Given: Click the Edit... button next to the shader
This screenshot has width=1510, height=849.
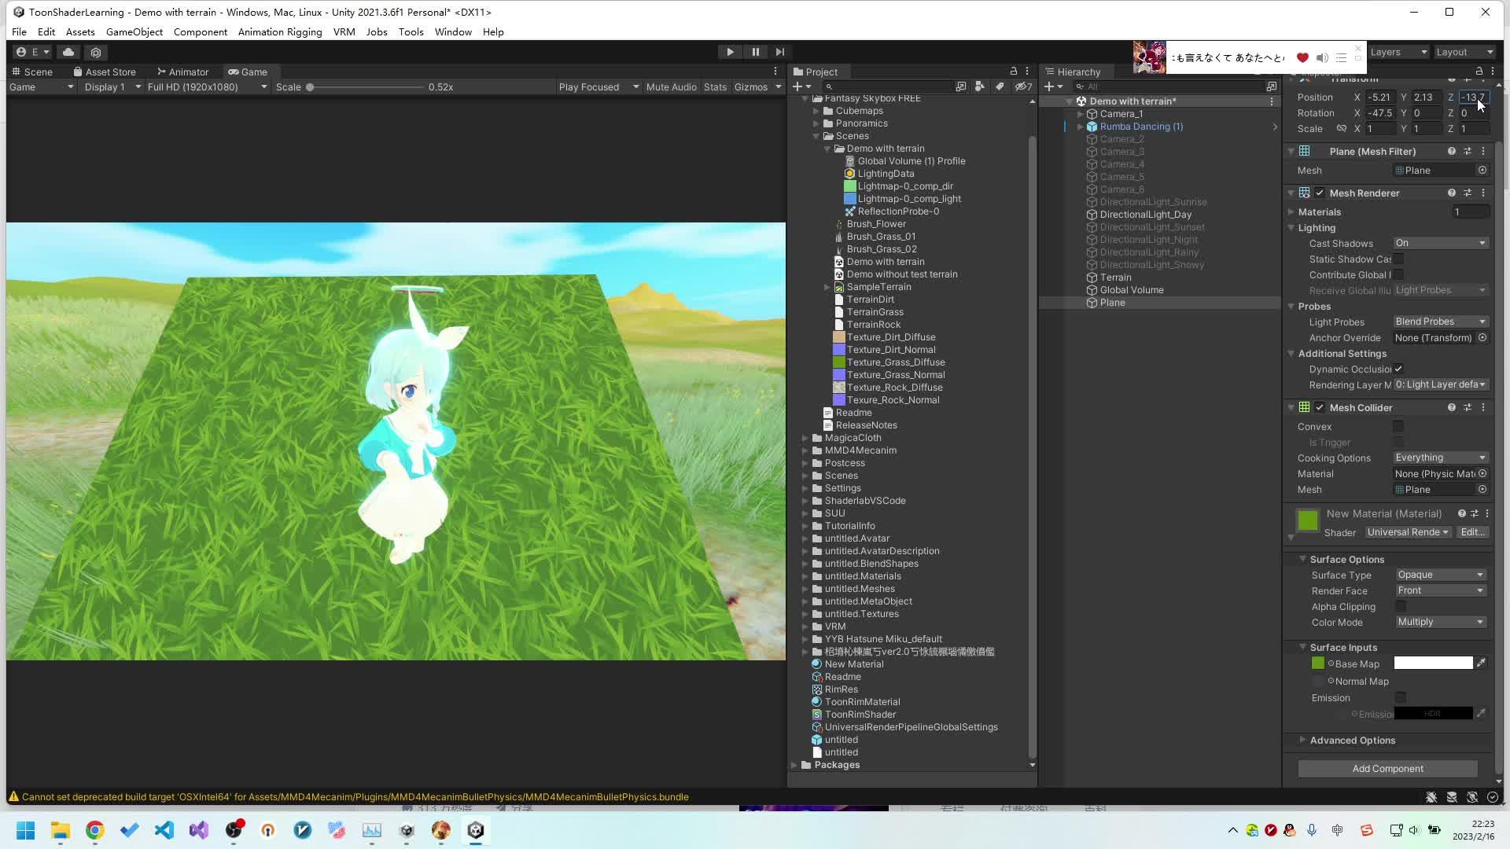Looking at the screenshot, I should point(1471,532).
